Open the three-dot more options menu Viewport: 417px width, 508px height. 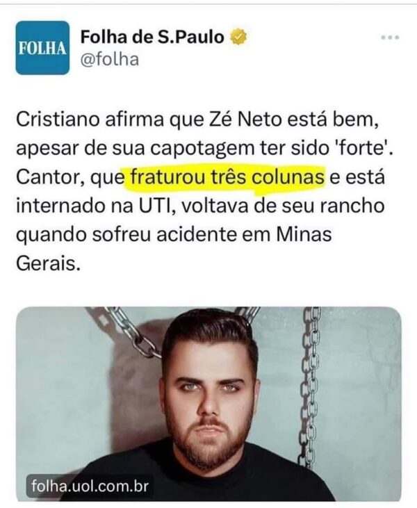pos(390,38)
